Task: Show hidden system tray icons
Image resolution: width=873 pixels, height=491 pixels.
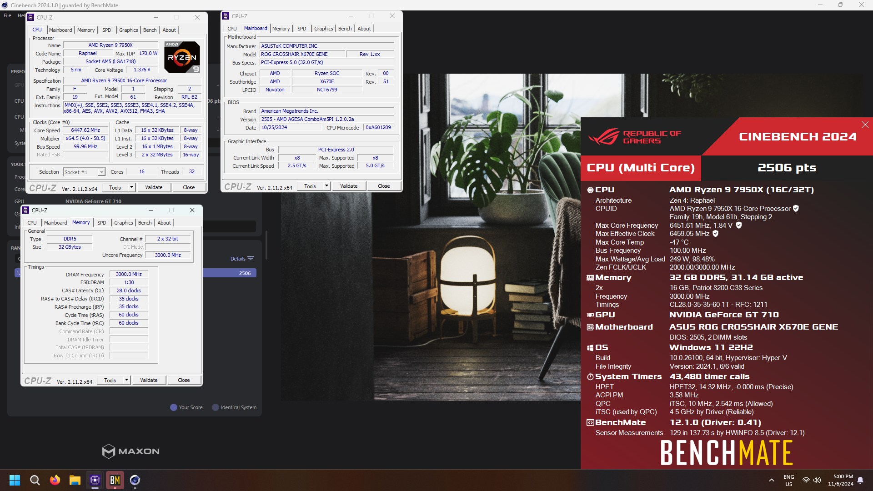Action: 771,480
